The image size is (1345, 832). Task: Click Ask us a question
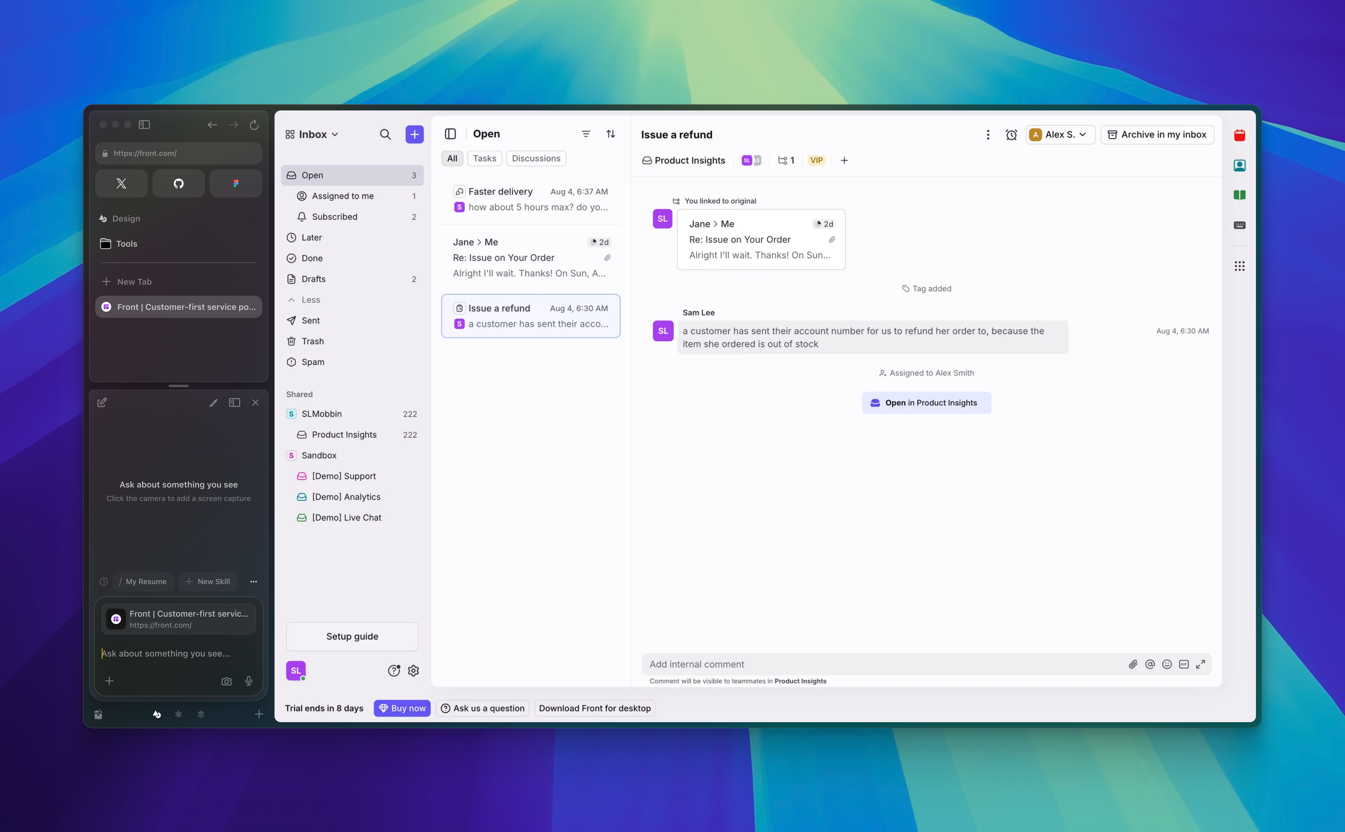tap(482, 708)
